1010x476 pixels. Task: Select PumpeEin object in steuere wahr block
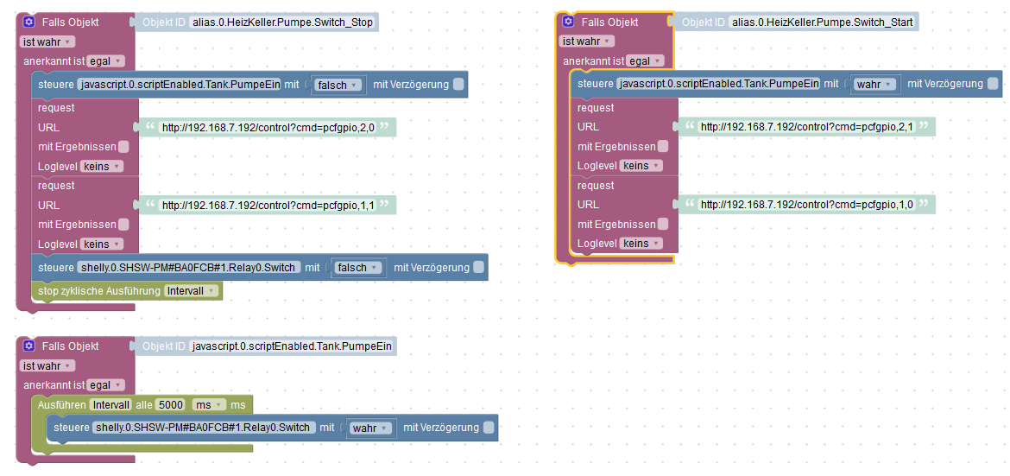pos(718,84)
